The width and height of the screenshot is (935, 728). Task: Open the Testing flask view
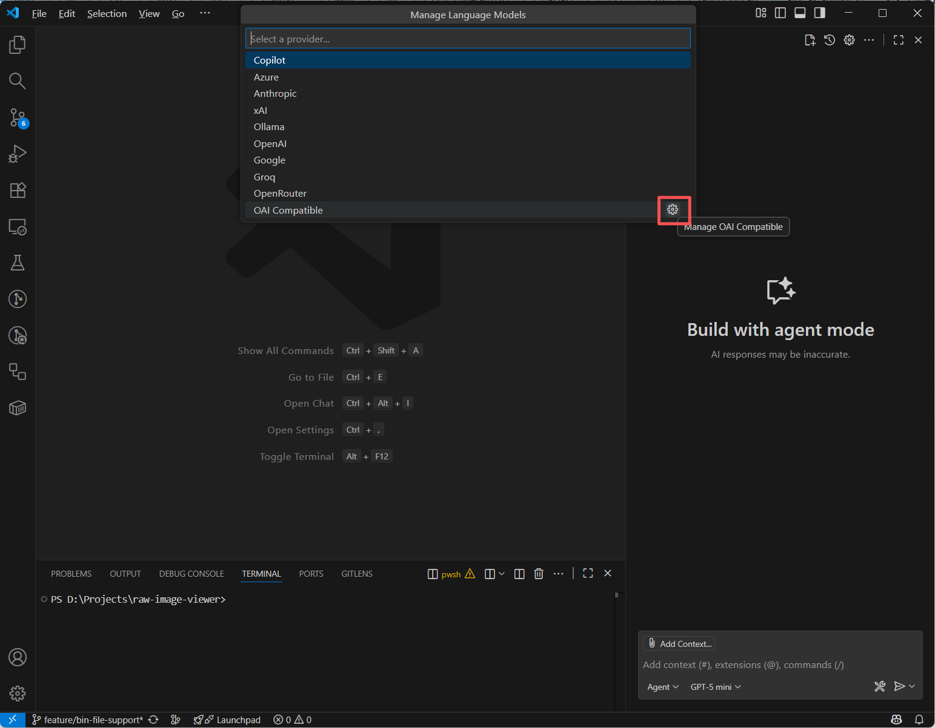pyautogui.click(x=18, y=263)
